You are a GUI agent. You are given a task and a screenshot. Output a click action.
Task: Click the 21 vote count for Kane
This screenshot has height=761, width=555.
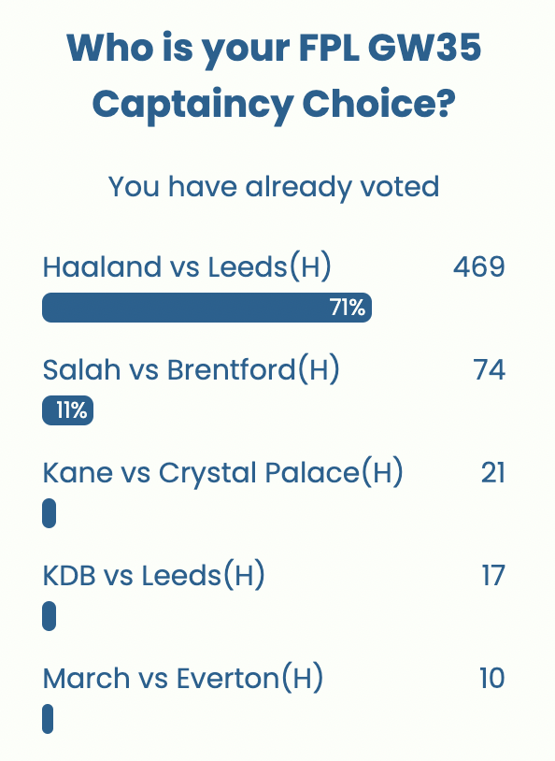[x=492, y=473]
